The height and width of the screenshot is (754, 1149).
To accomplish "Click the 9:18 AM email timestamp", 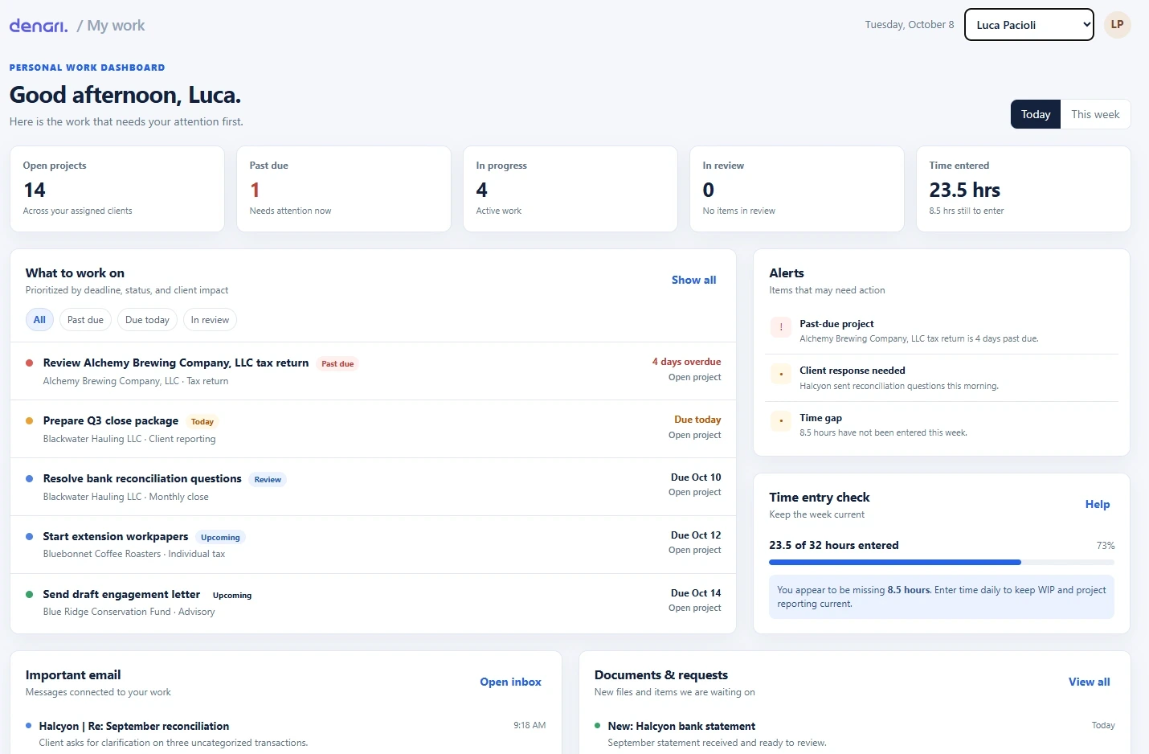I will [x=530, y=725].
